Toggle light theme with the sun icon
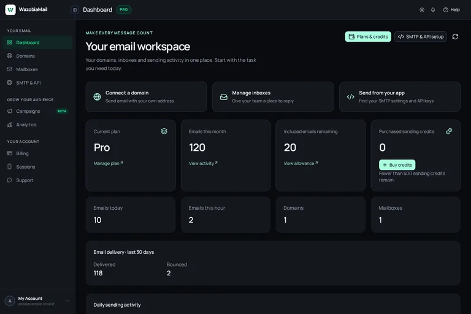This screenshot has height=314, width=471. click(422, 10)
